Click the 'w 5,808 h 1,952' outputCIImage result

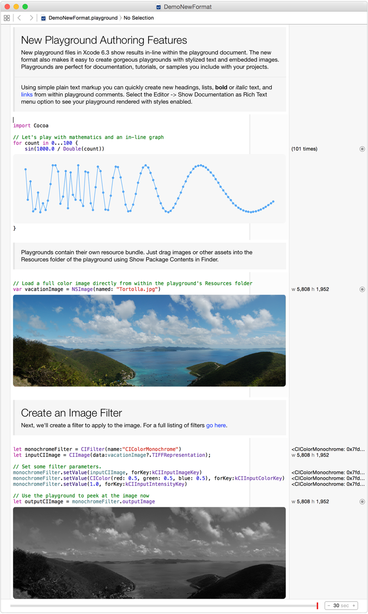(x=310, y=502)
